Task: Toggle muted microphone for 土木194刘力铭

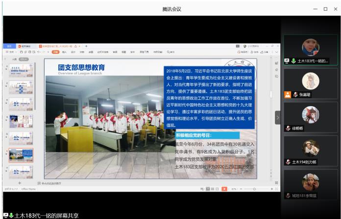Action: click(288, 162)
